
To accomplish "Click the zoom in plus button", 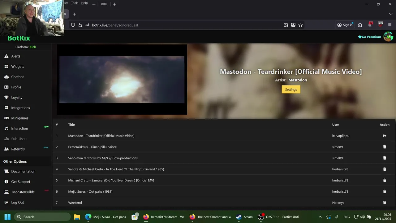I will click(x=114, y=4).
